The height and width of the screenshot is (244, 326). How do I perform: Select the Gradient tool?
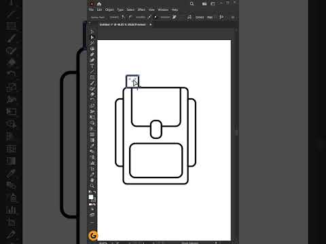point(92,140)
